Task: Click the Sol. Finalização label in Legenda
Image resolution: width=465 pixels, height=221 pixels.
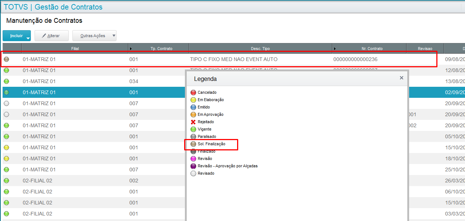Action: 211,144
